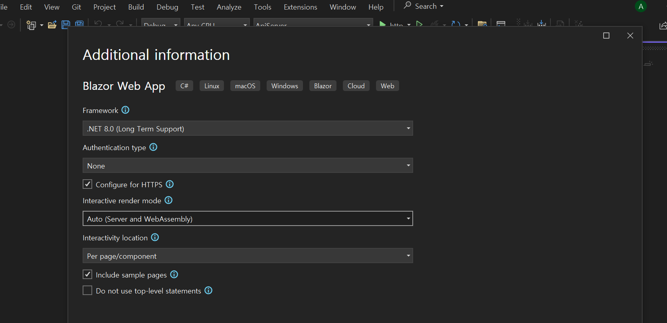Screen dimensions: 667x323
Task: Click the Search magnifier icon
Action: [407, 5]
